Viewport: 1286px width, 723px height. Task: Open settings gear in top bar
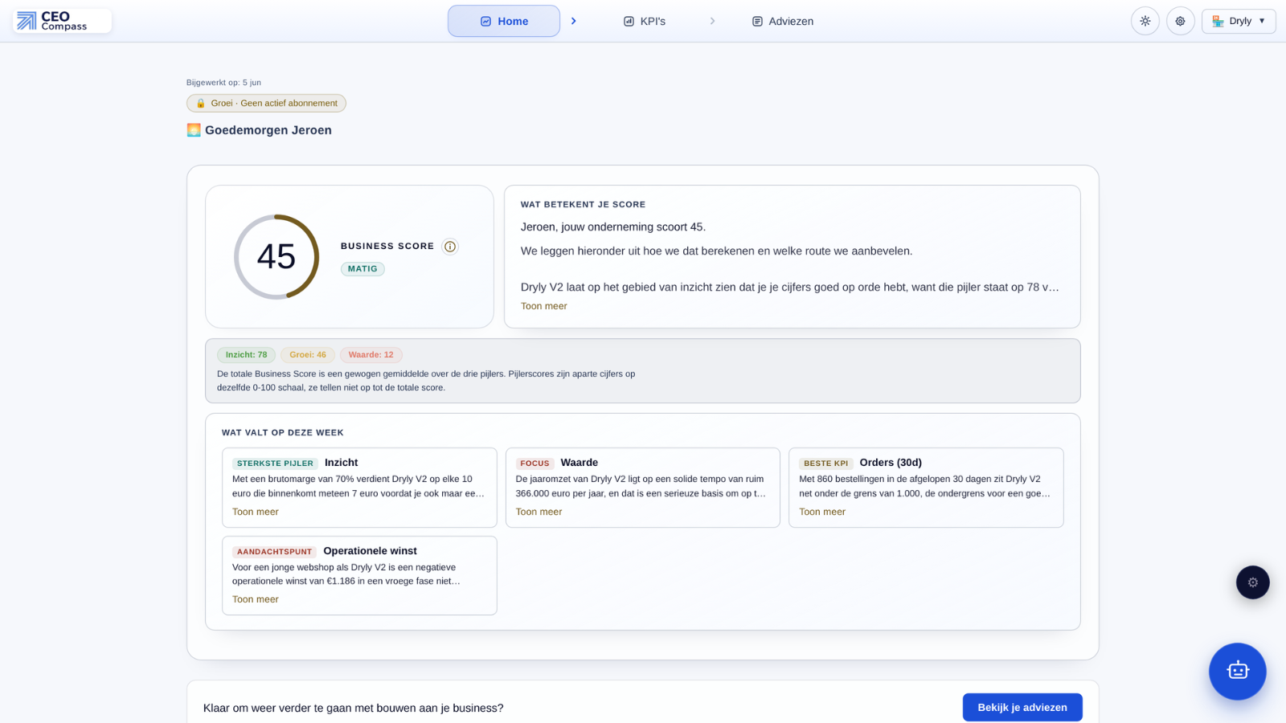pyautogui.click(x=1181, y=21)
